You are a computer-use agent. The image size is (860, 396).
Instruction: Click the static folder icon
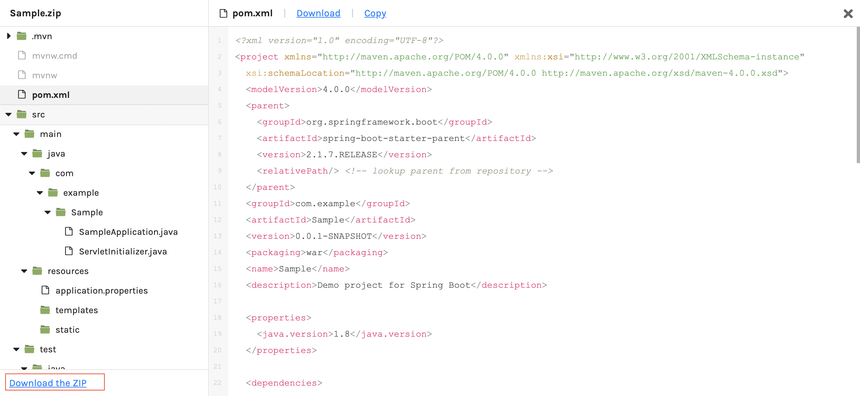[x=45, y=329]
